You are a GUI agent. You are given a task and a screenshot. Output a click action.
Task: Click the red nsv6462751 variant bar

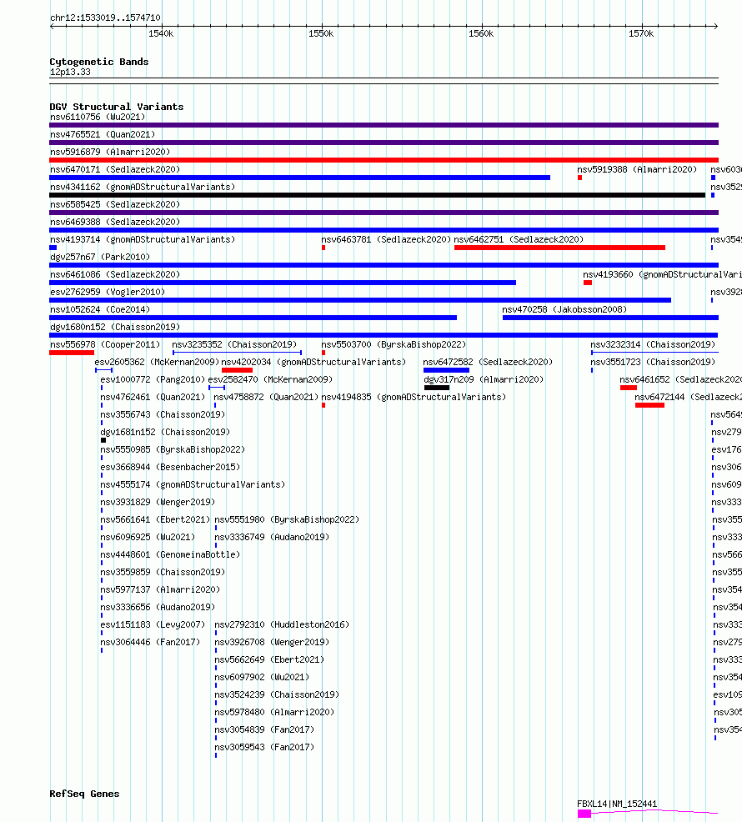pyautogui.click(x=559, y=248)
